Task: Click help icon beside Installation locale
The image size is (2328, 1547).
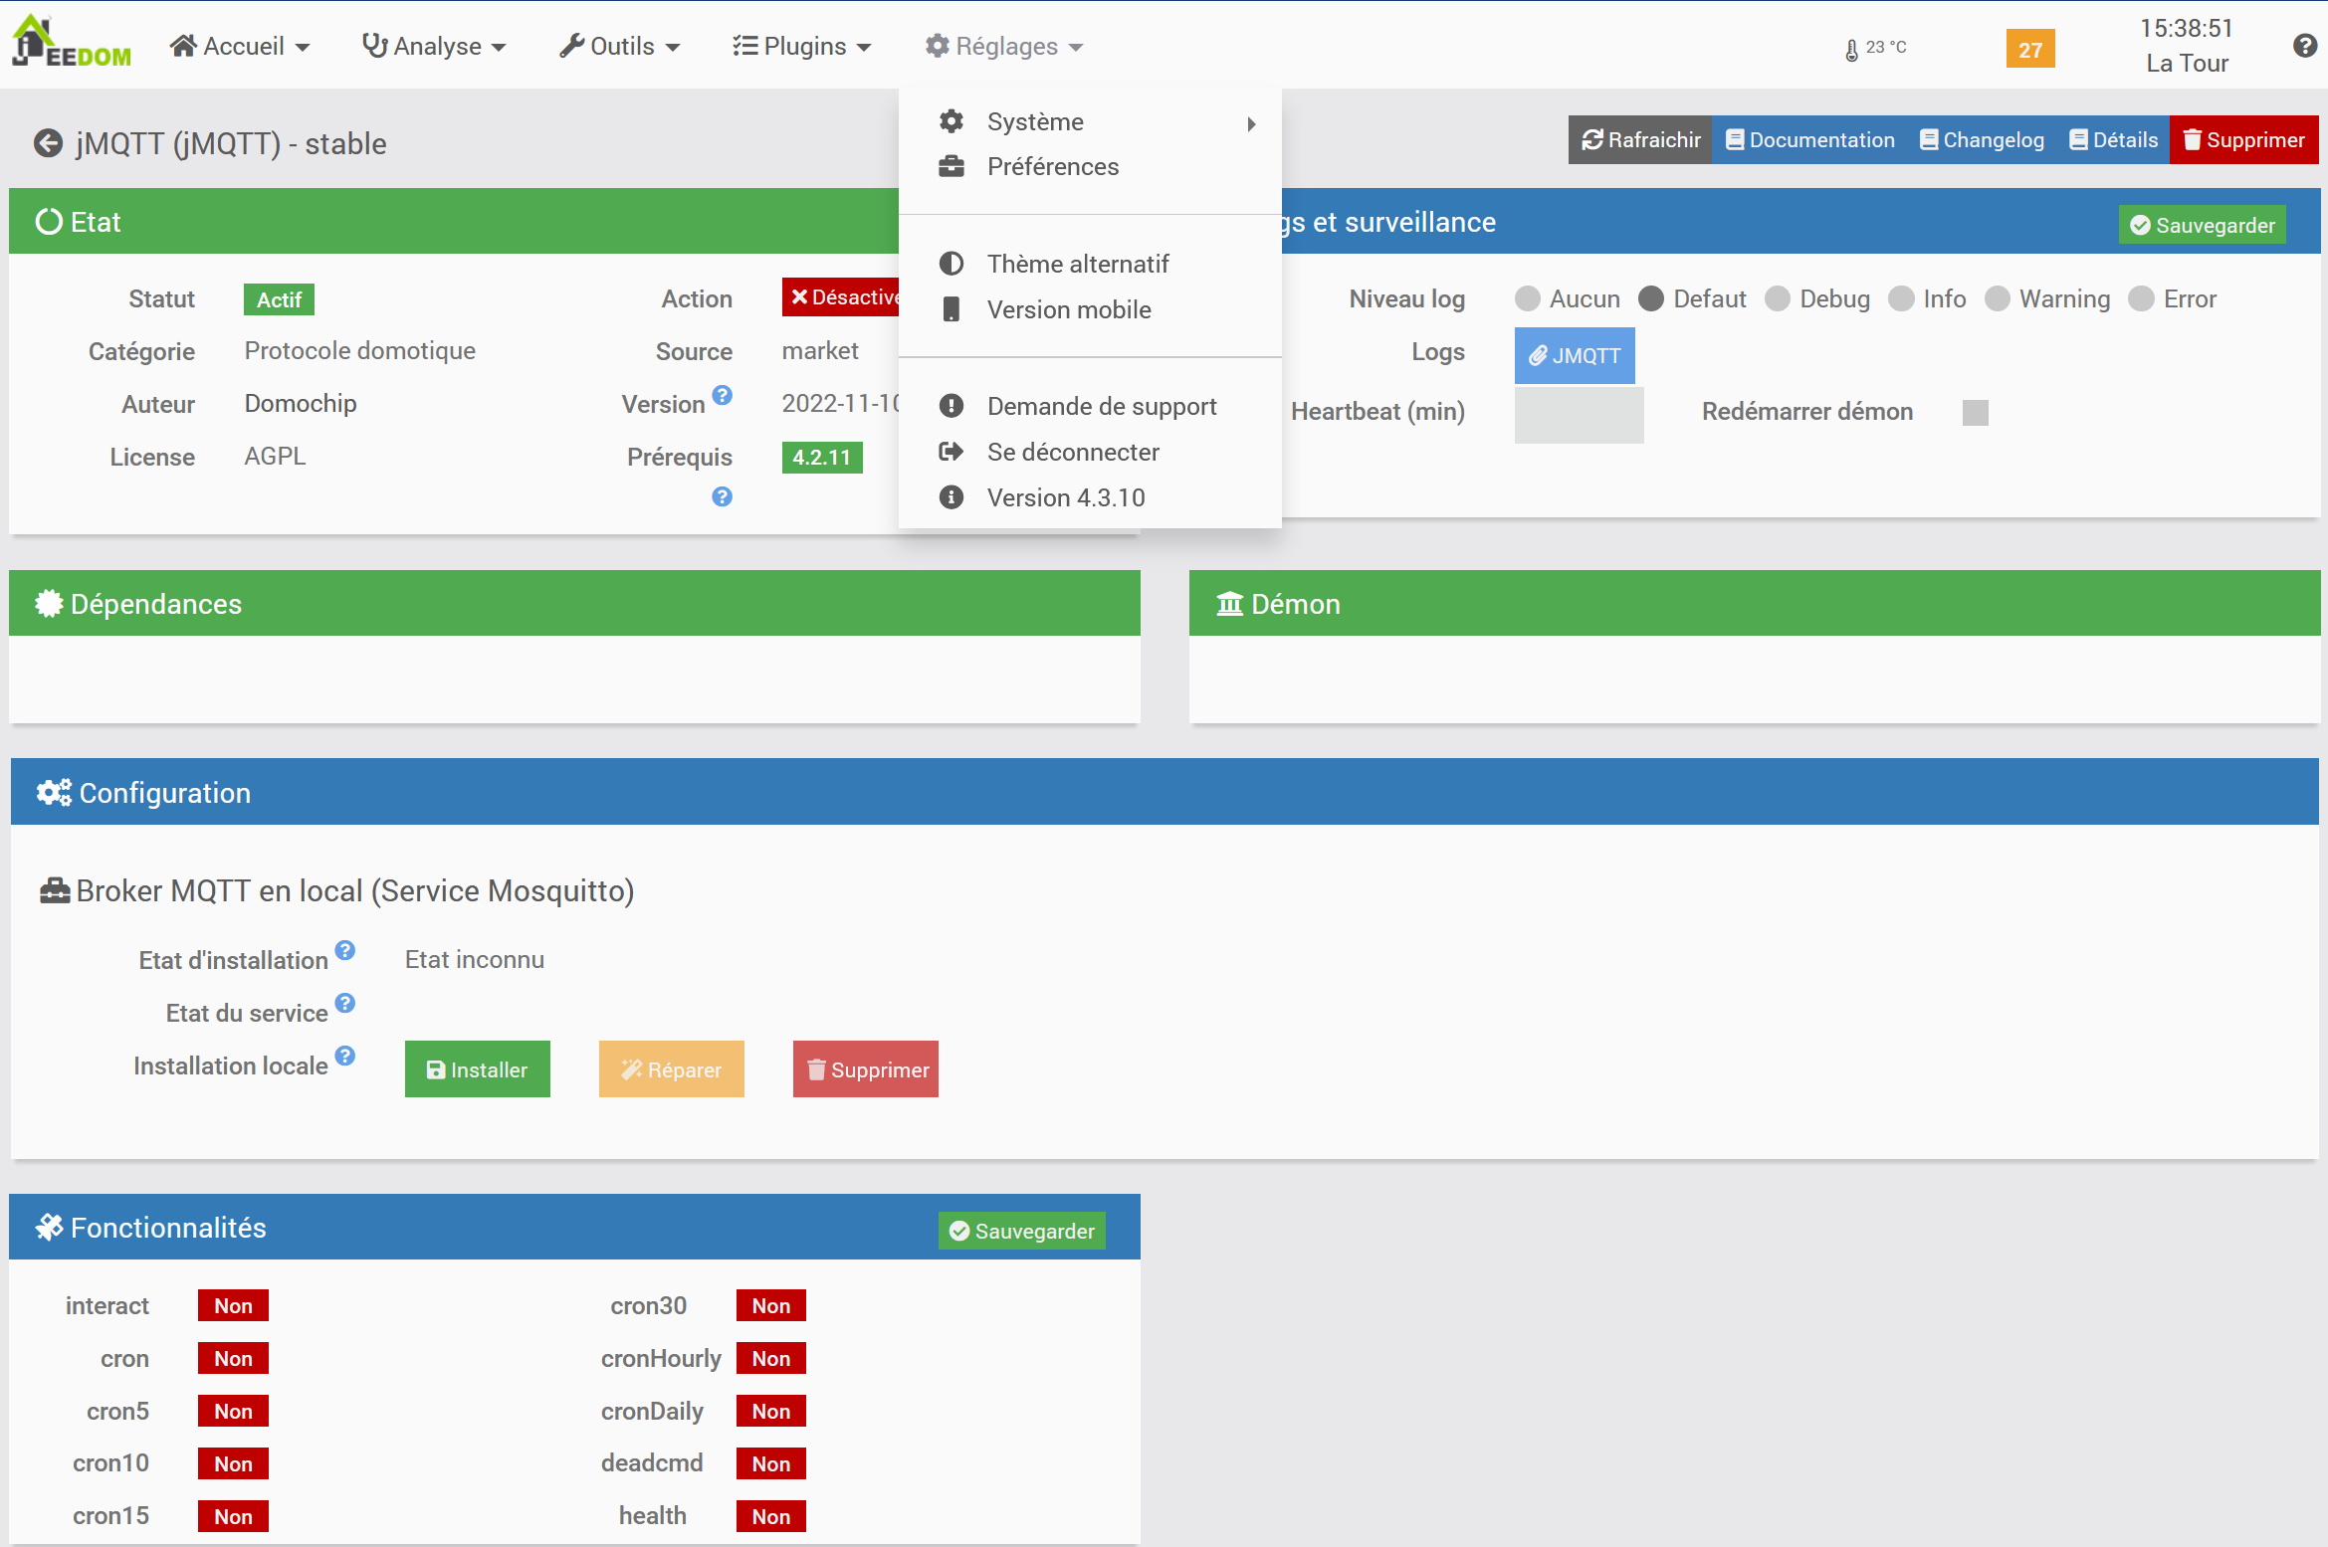Action: (x=345, y=1056)
